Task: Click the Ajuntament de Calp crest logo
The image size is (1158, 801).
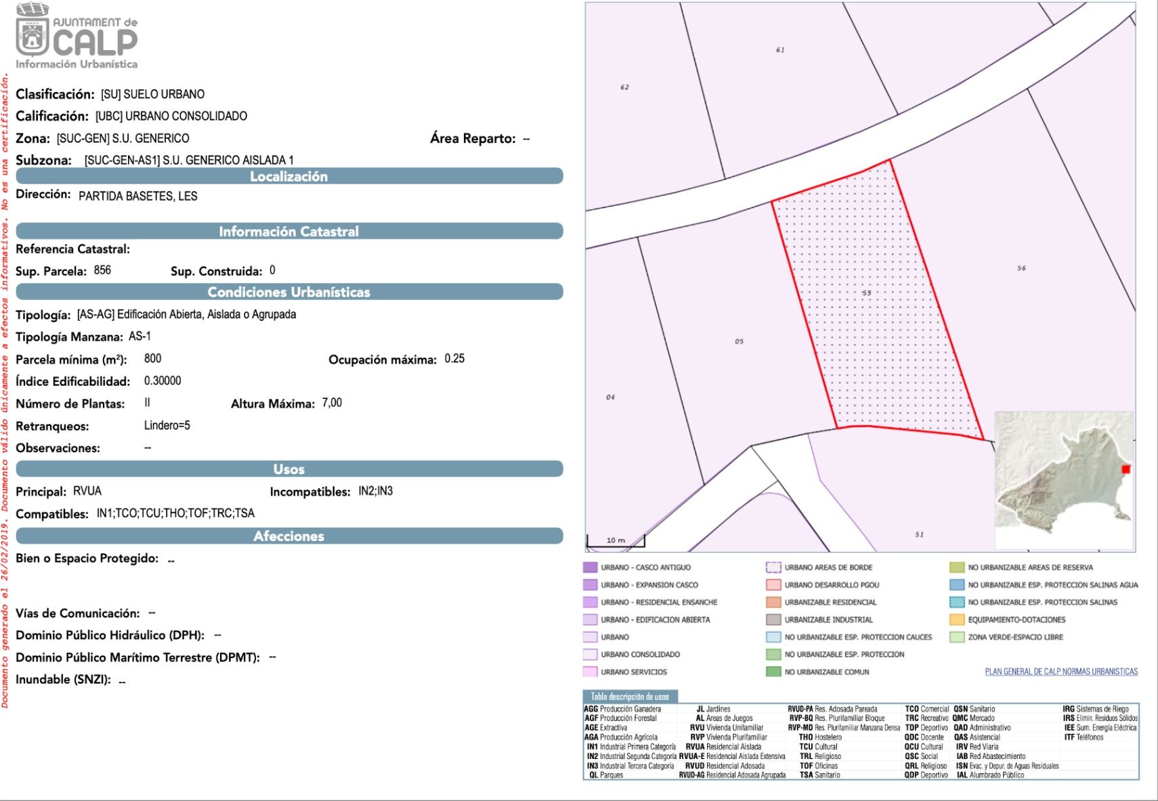Action: click(x=33, y=32)
